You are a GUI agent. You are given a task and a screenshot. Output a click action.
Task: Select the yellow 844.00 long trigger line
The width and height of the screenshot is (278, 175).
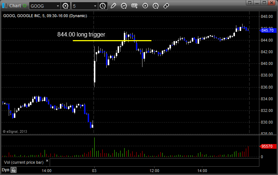pos(112,41)
